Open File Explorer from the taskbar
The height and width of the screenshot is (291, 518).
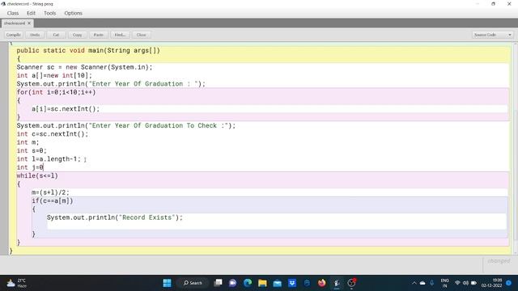click(262, 283)
